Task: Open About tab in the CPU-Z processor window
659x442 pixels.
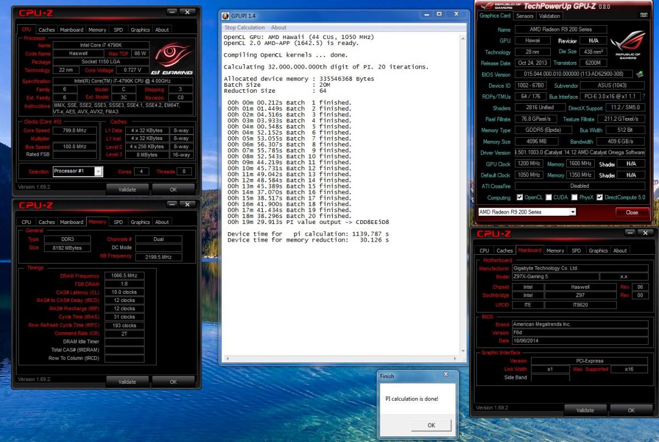Action: (162, 30)
